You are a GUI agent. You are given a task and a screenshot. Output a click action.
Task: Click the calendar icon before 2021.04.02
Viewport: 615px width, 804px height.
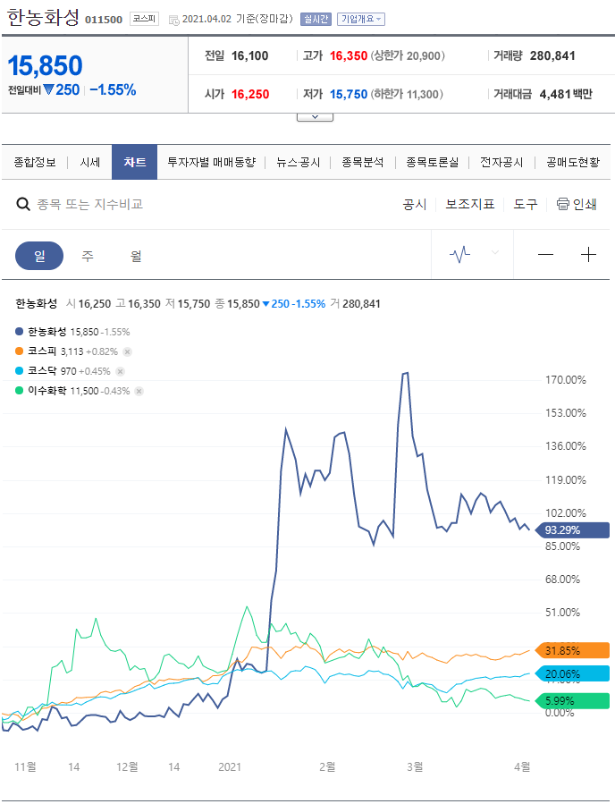click(x=174, y=20)
